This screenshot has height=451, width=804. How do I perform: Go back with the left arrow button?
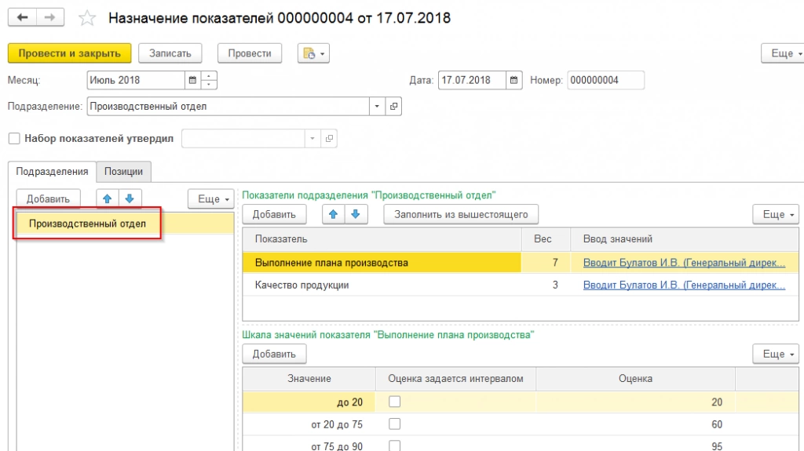22,17
